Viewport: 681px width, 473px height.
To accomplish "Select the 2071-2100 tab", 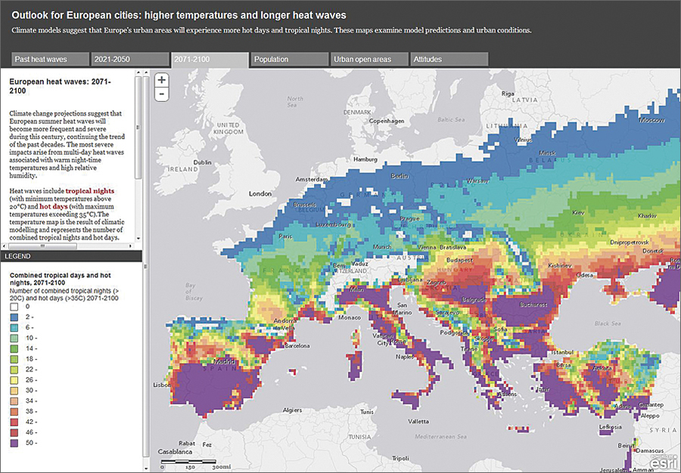I will [x=210, y=60].
